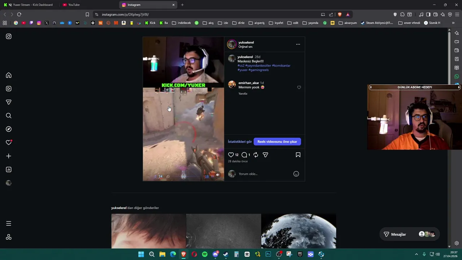
Task: Play the reel video preview
Action: [x=183, y=109]
